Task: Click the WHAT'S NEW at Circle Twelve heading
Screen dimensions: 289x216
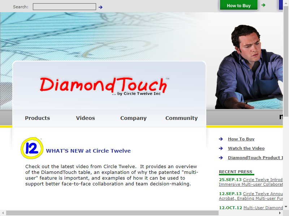Action: 88,151
